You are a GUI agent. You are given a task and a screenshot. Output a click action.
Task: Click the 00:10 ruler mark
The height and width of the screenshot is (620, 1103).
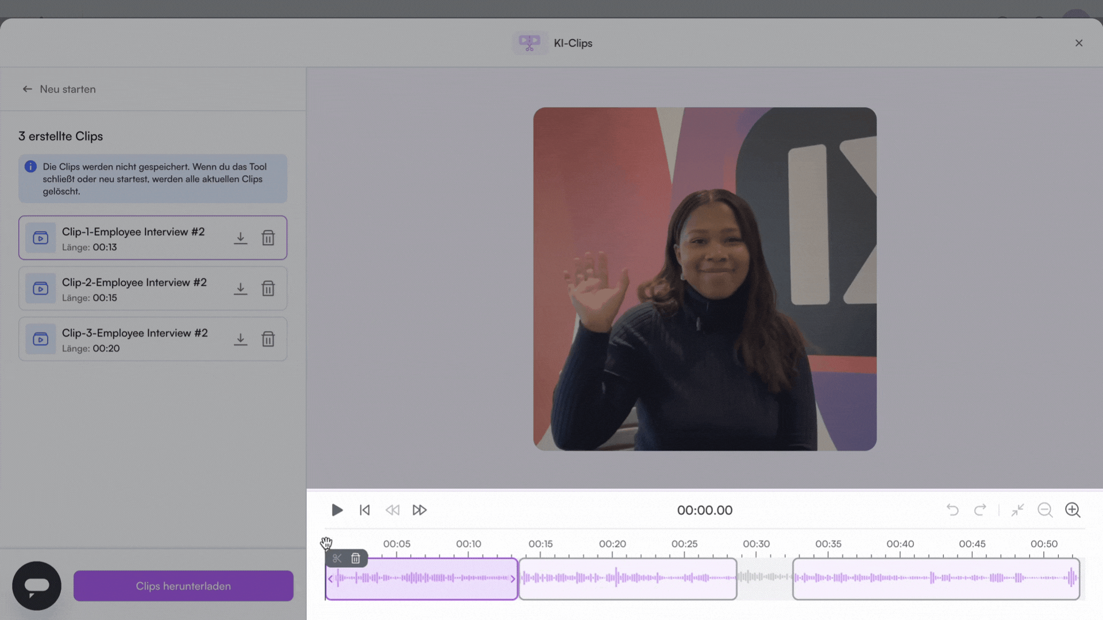tap(469, 544)
